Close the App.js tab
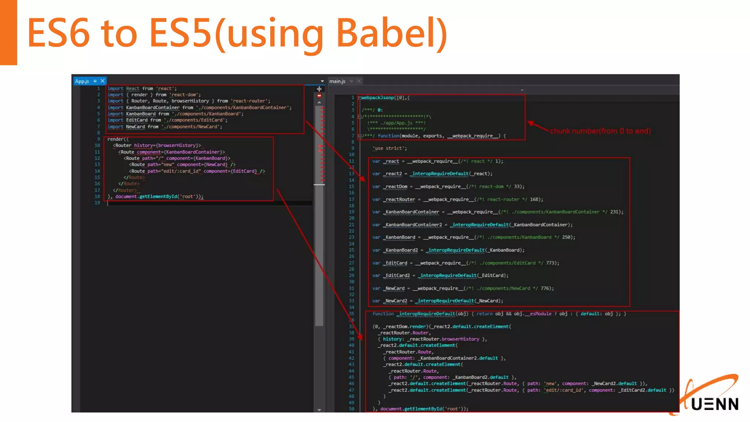750x422 pixels. 103,81
